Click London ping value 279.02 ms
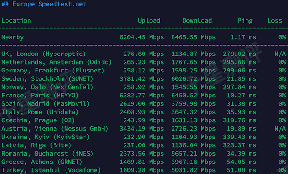288x174 pixels. [x=240, y=54]
